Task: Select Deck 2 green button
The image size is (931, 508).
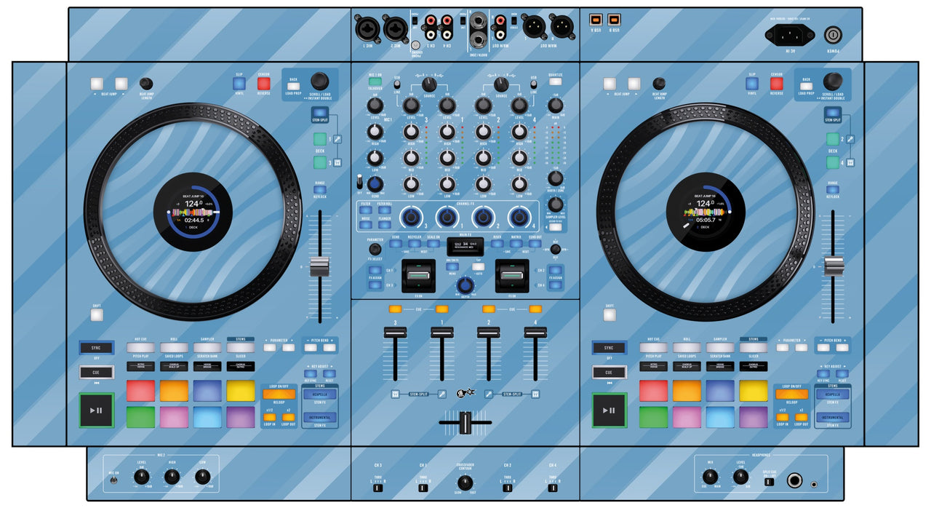Action: click(x=832, y=139)
